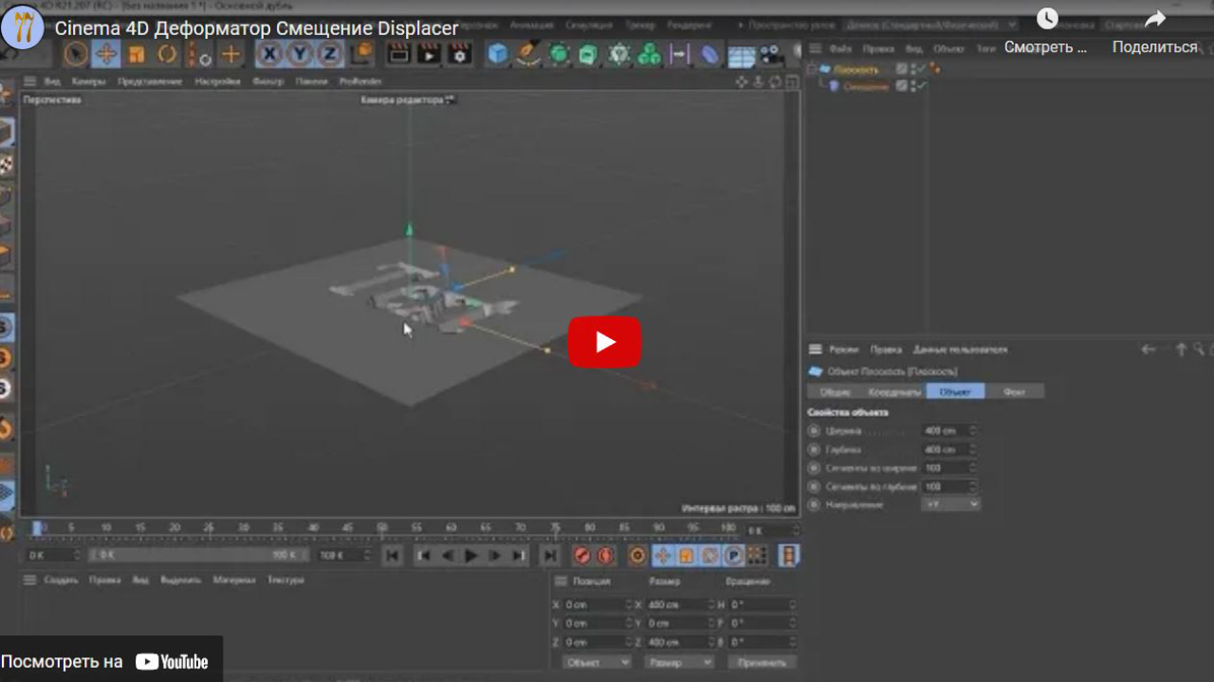The image size is (1214, 682).
Task: Click the play forward button on timeline
Action: (x=471, y=556)
